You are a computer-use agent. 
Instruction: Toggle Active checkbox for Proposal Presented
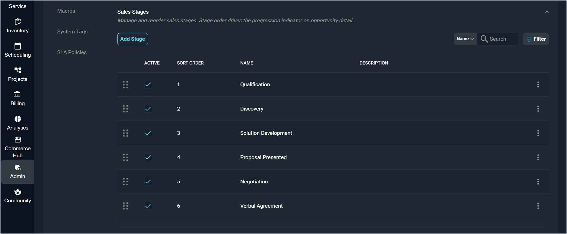coord(148,157)
